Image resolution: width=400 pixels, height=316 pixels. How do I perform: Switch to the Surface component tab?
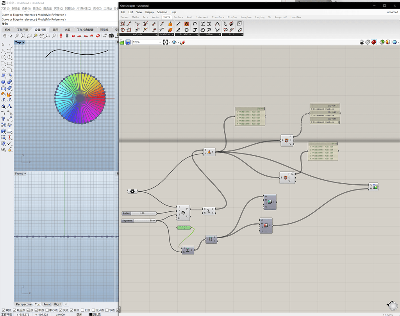click(x=179, y=17)
